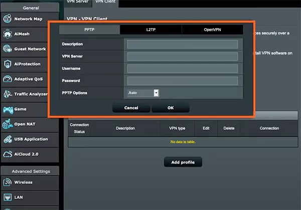Click the Username input field

(x=183, y=69)
